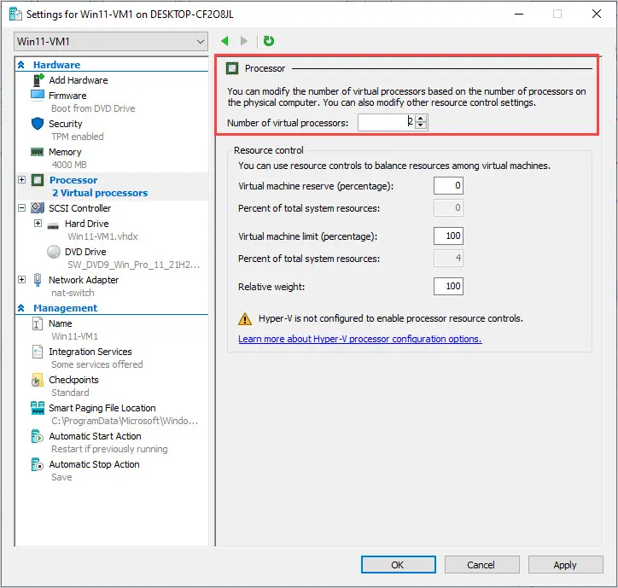Click the Automatic Start Action icon
This screenshot has height=588, width=618.
coord(37,436)
